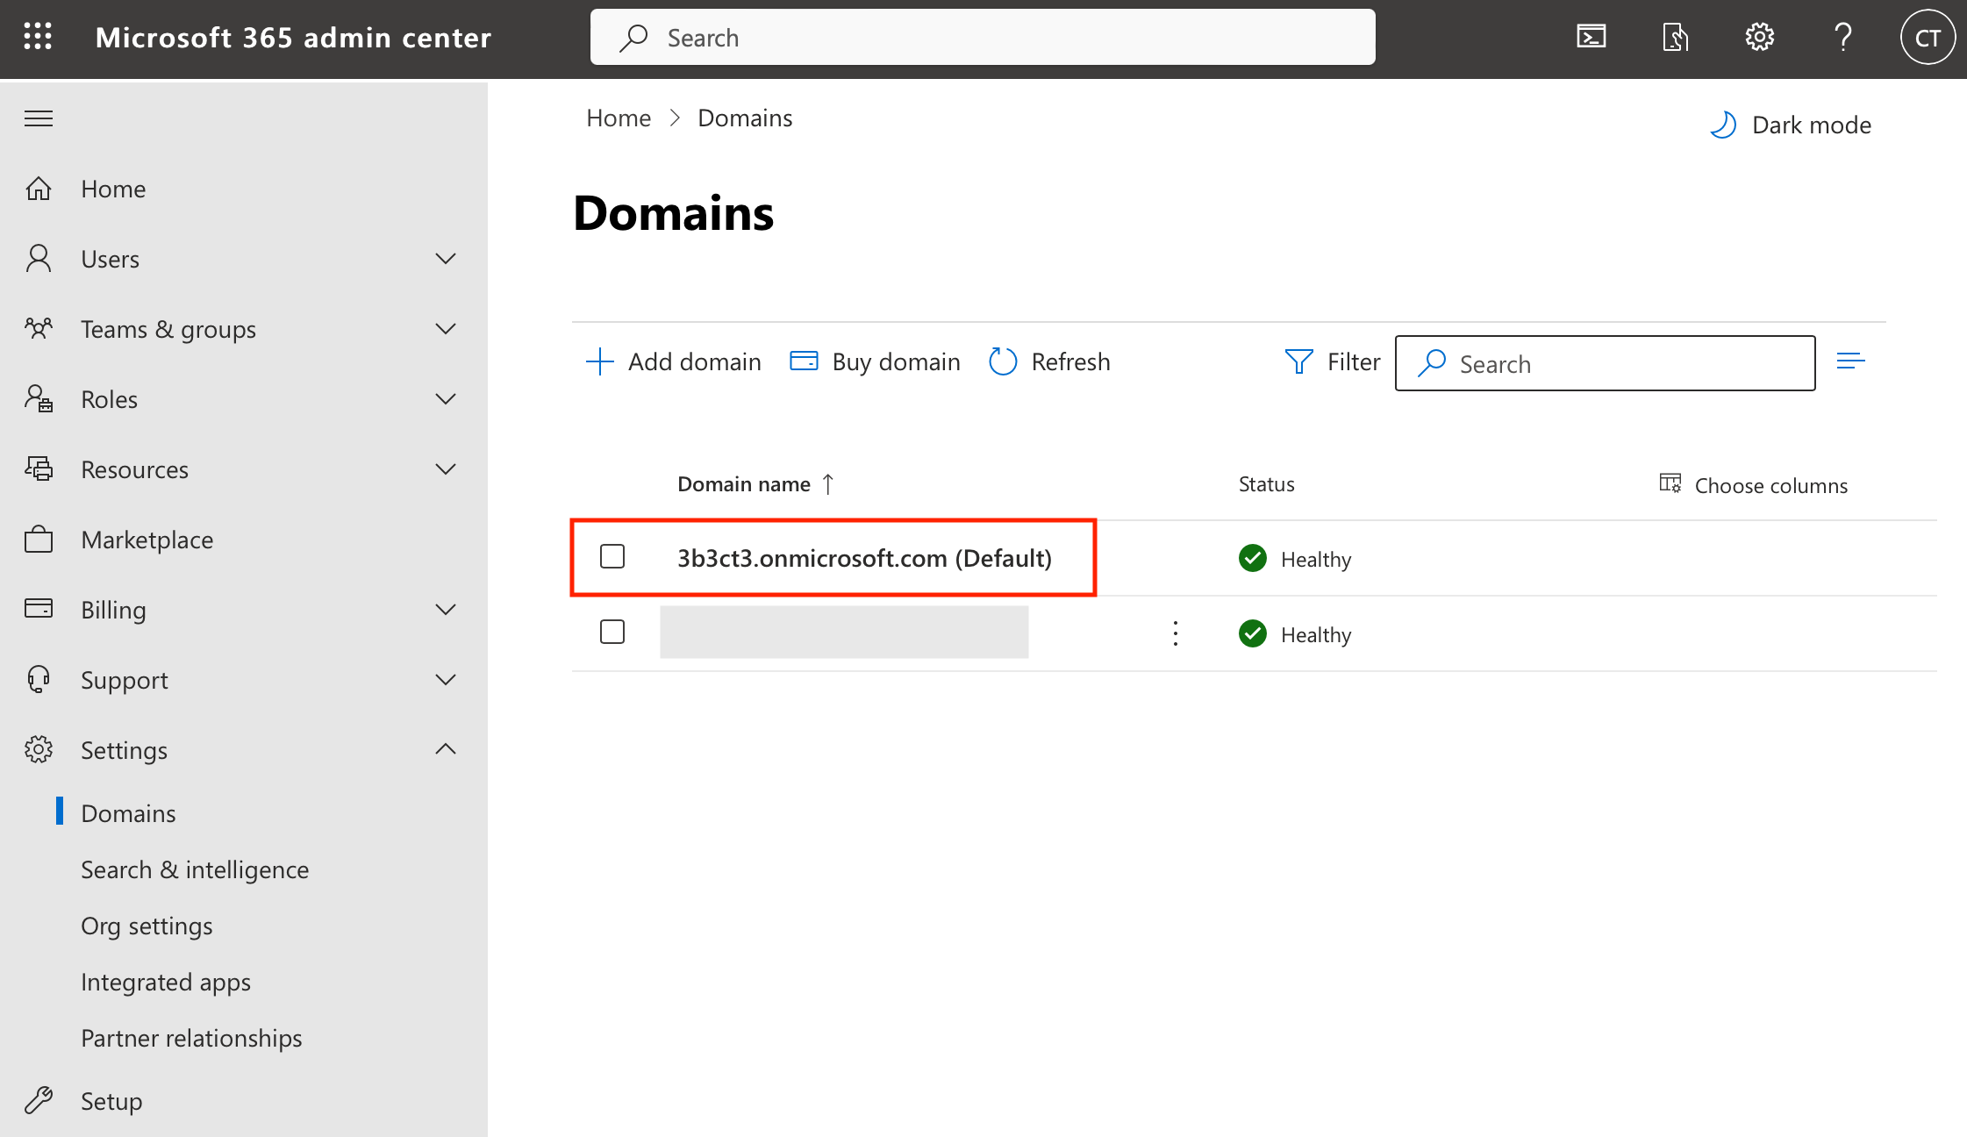Check the second domain row checkbox
Viewport: 1967px width, 1137px height.
coord(612,633)
